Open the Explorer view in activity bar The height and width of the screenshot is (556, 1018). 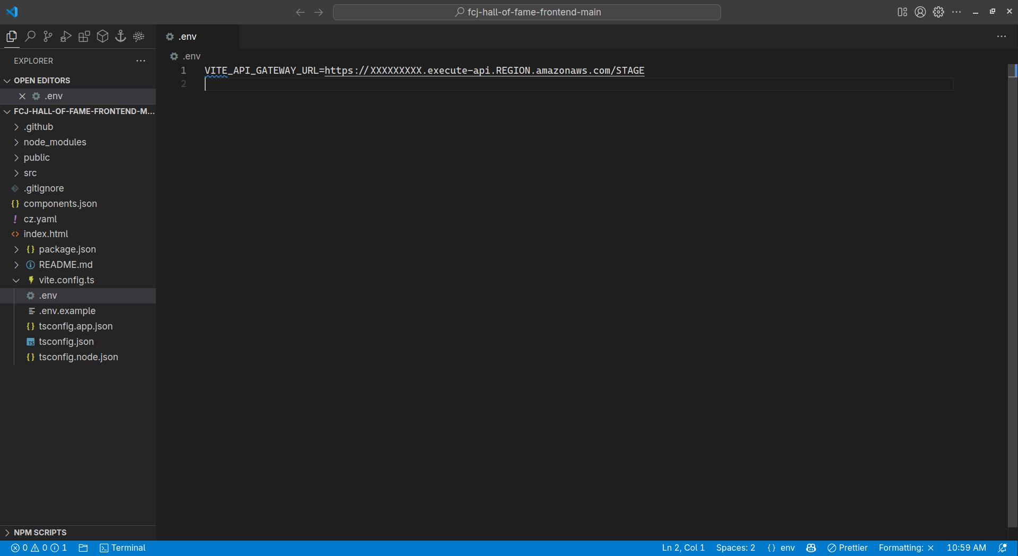pos(12,37)
